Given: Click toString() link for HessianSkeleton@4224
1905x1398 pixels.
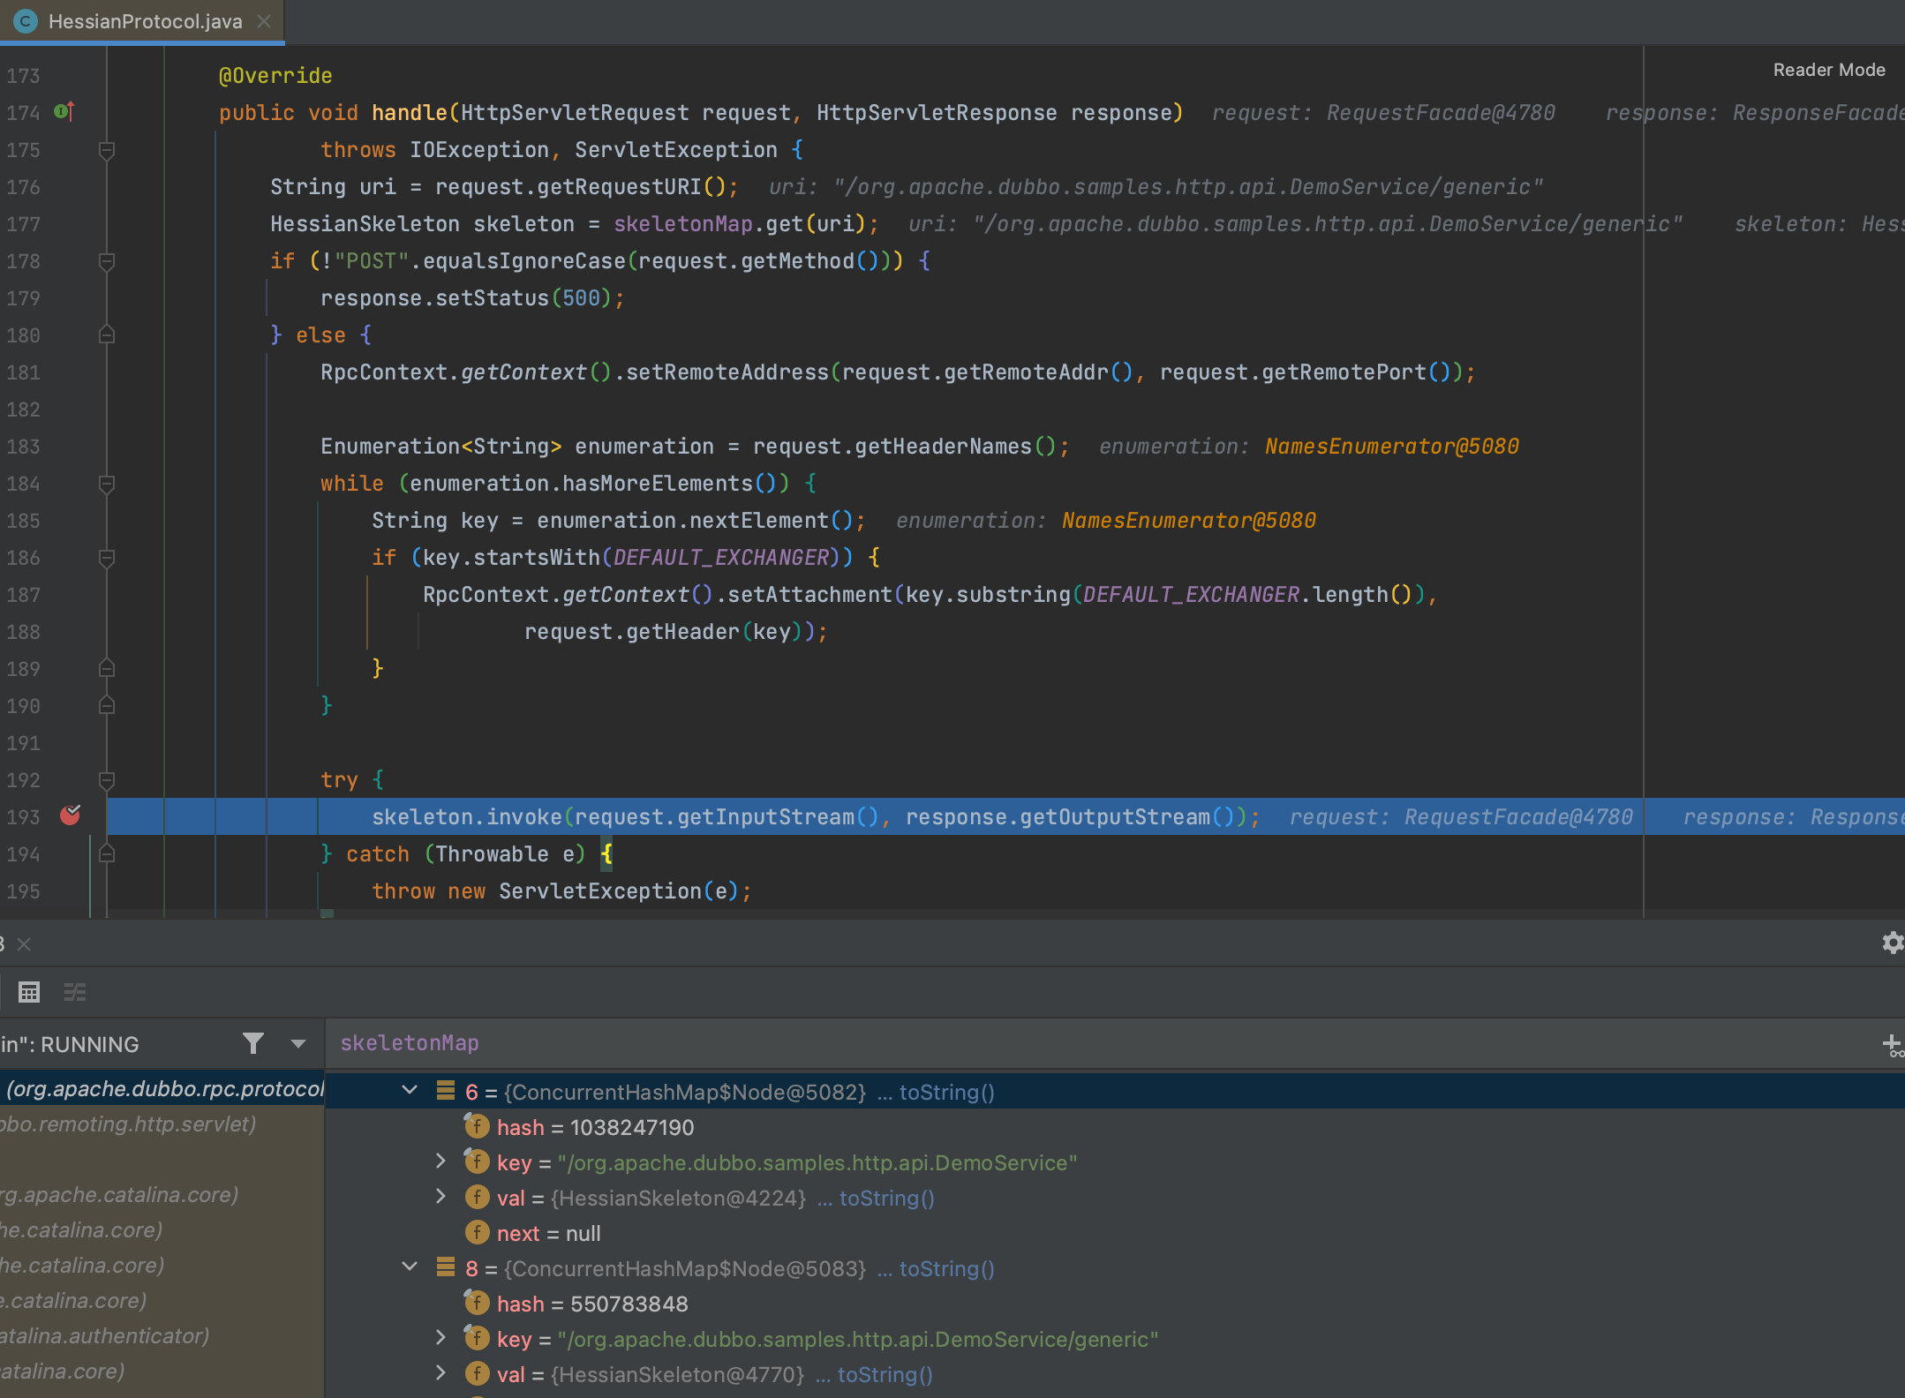Looking at the screenshot, I should click(x=886, y=1198).
